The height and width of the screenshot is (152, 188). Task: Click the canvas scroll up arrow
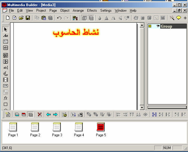point(142,25)
